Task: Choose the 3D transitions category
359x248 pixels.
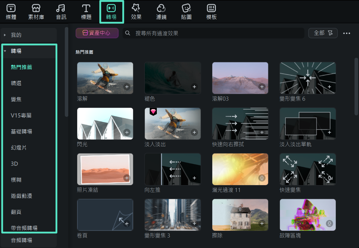Action: (x=15, y=164)
